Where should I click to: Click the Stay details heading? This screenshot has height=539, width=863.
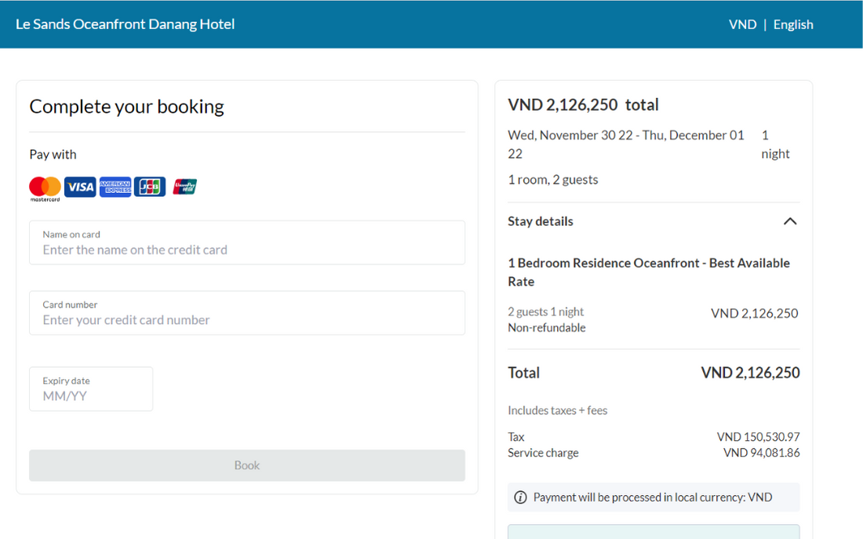[541, 221]
